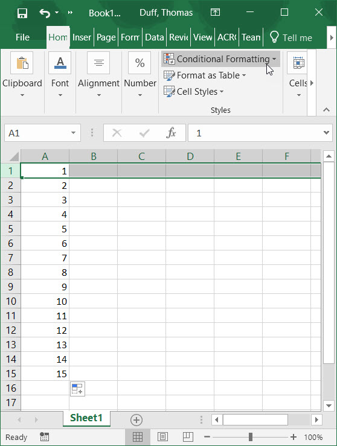Click the Tell me lightbulb search box
Image resolution: width=337 pixels, height=446 pixels.
coord(291,37)
